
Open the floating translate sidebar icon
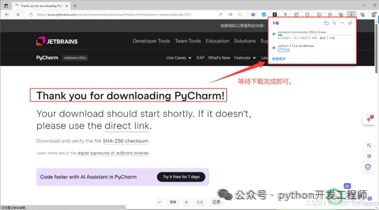point(369,145)
